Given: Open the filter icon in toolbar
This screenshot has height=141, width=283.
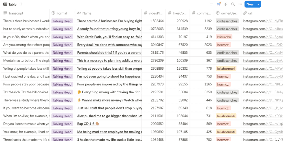Looking at the screenshot, I should pos(211,4).
